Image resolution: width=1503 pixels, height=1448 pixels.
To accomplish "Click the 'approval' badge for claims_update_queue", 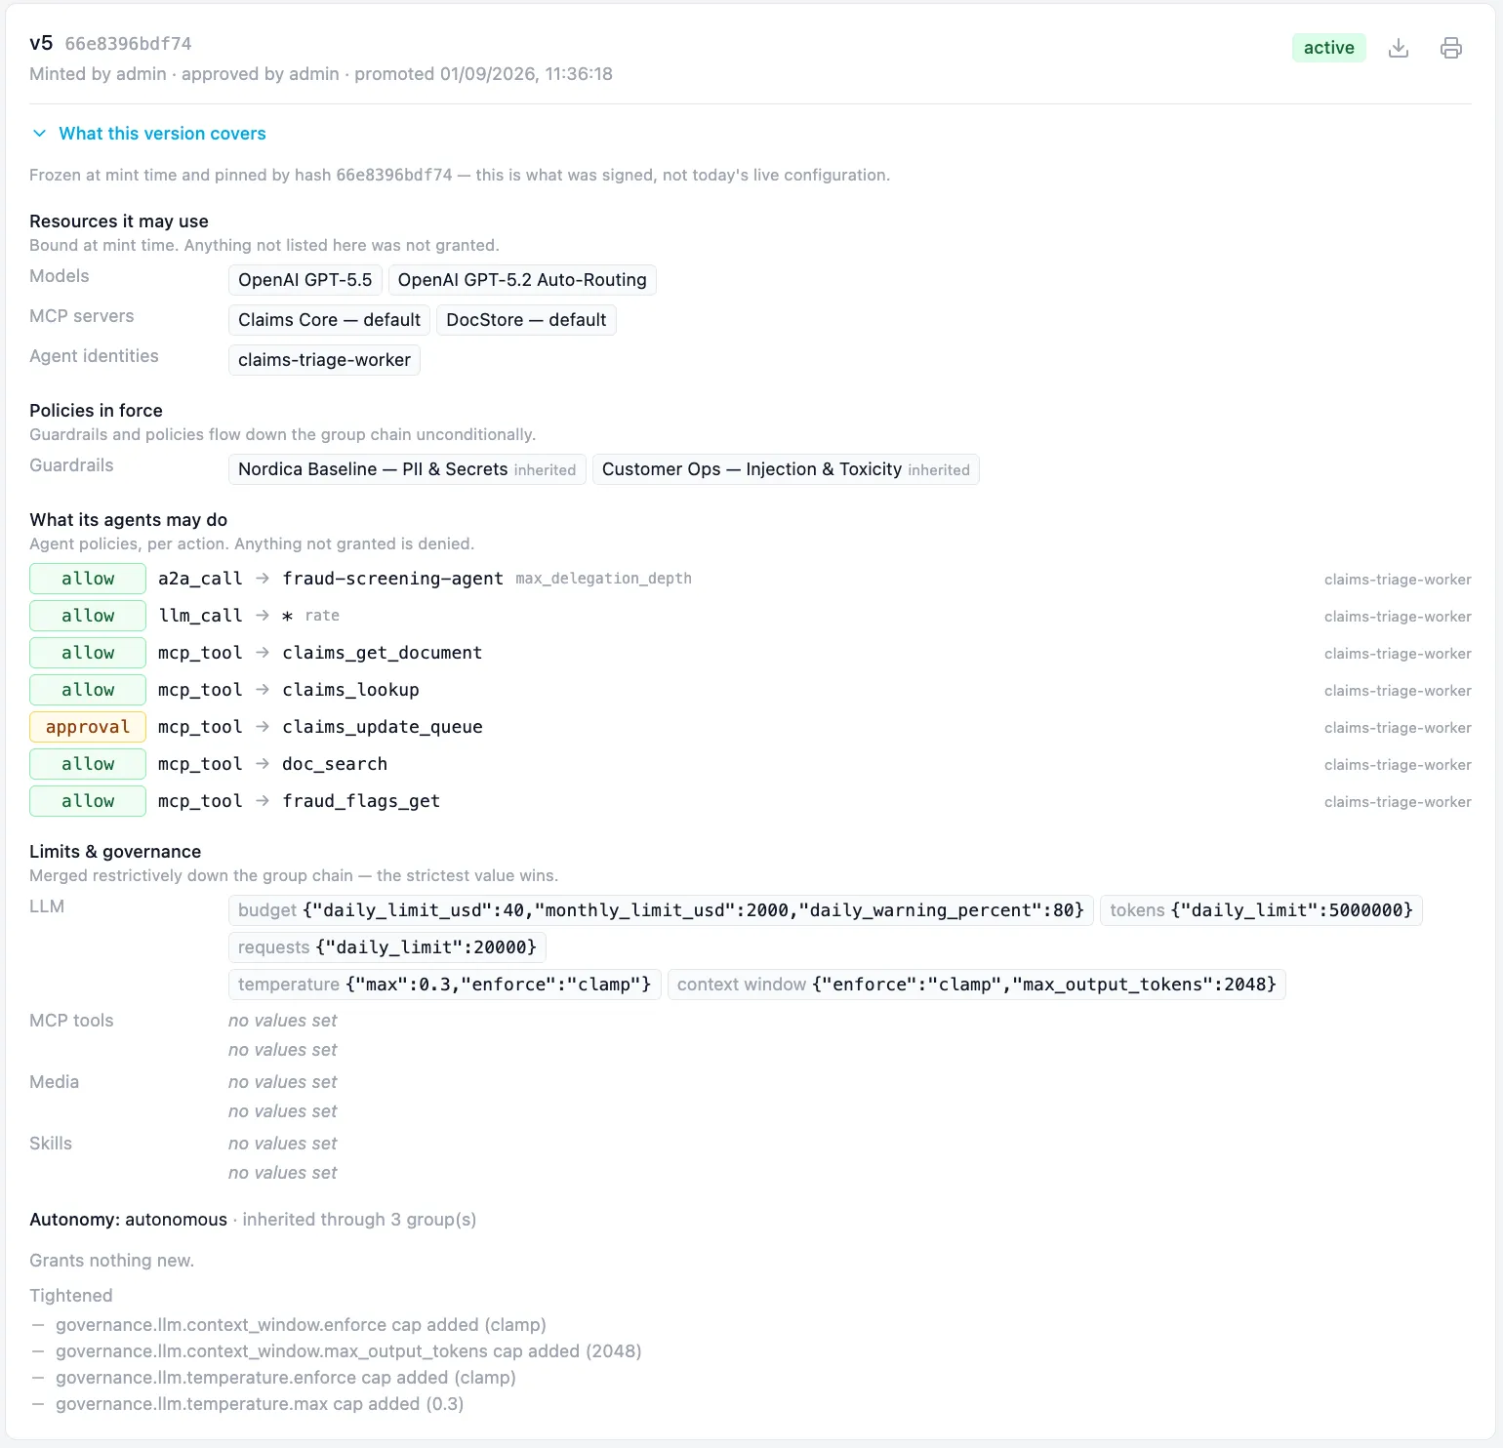I will (x=88, y=727).
